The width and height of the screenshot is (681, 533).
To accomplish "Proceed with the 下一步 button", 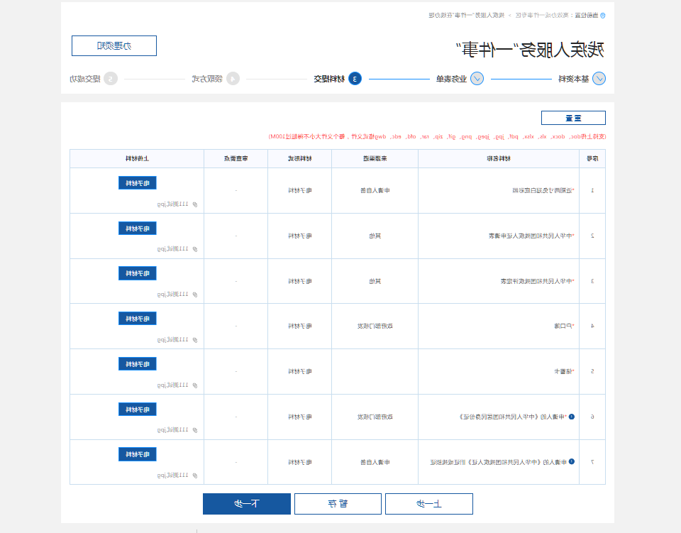I will tap(247, 504).
